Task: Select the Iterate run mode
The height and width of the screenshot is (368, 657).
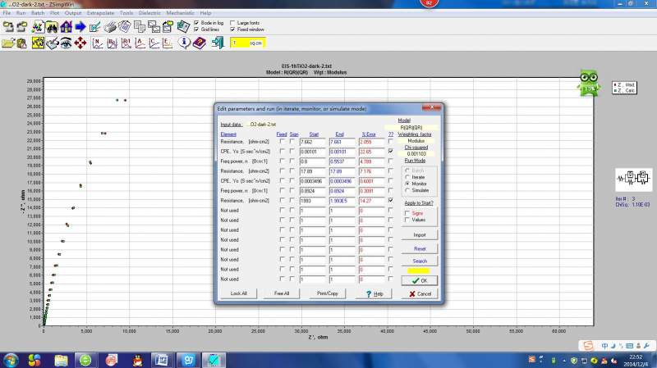Action: point(407,177)
